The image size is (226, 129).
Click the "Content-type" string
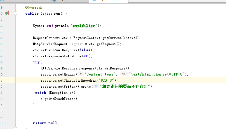tap(100, 74)
